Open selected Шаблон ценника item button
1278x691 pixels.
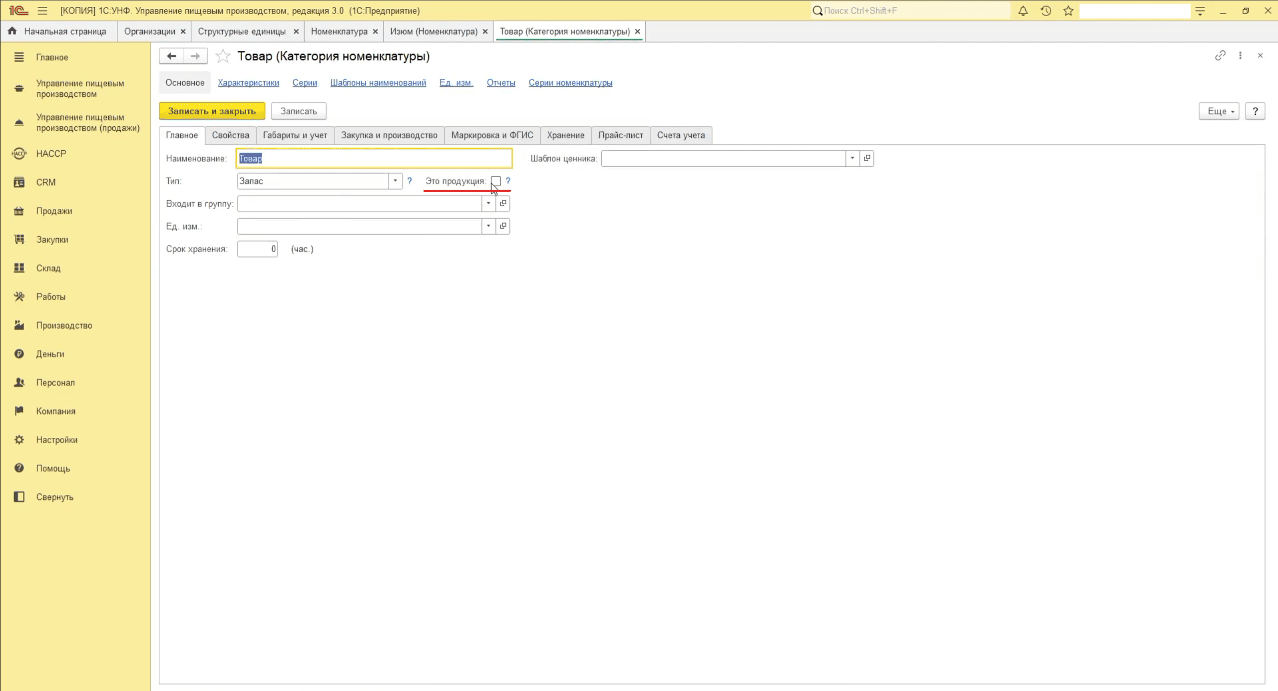click(867, 158)
